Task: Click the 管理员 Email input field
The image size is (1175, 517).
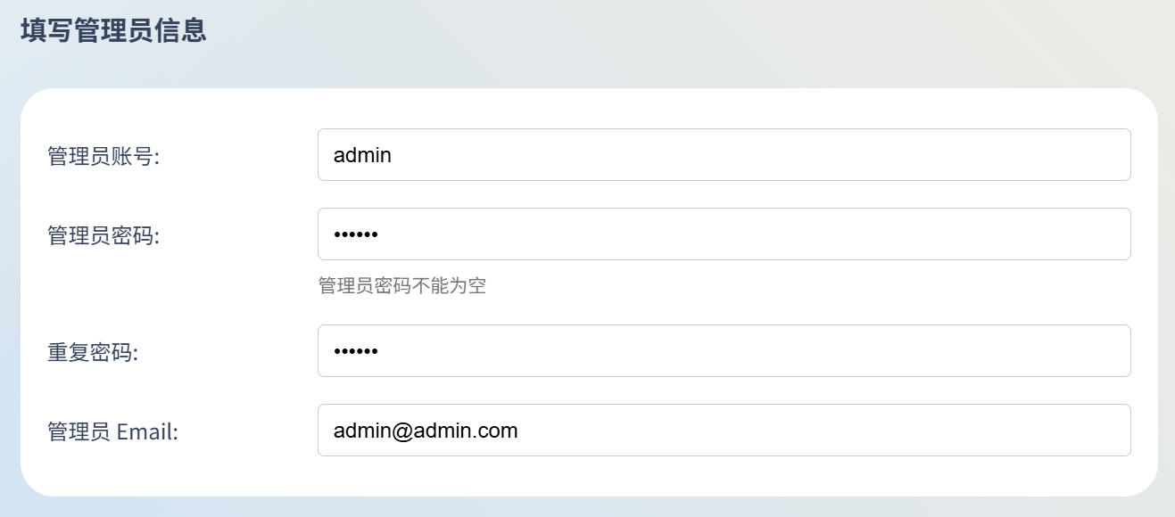Action: 724,431
